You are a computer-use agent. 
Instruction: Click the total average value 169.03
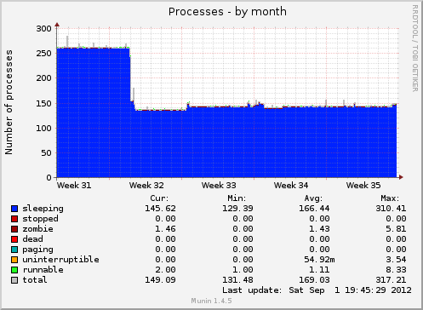tap(314, 280)
